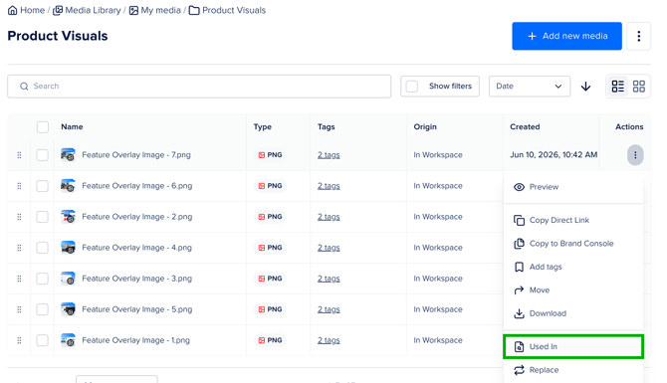Check the box for Feature Overlay Image - 7.png

(42, 155)
